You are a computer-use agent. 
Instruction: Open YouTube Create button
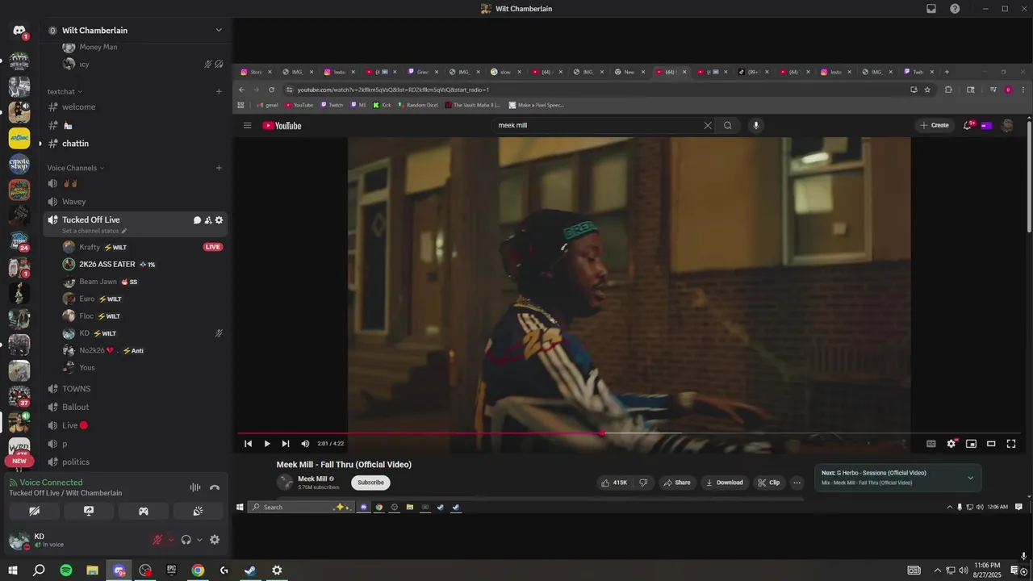(x=935, y=125)
